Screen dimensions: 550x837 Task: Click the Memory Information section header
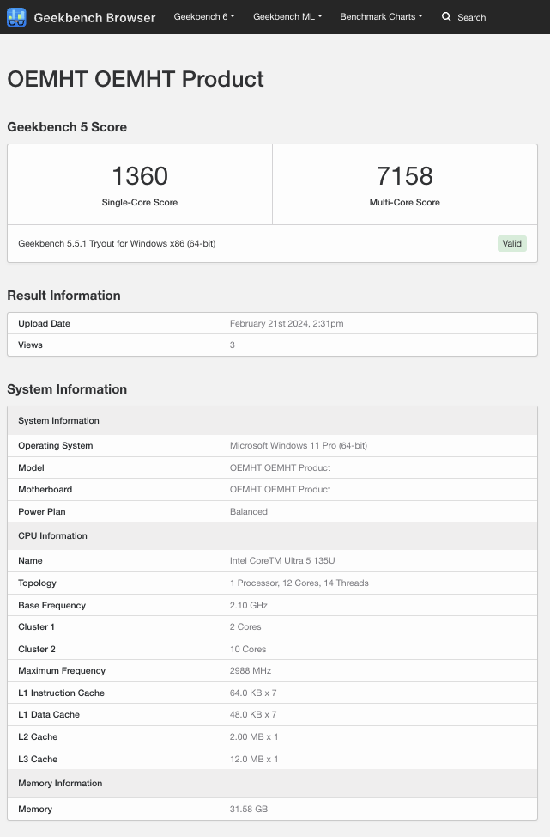[x=60, y=783]
